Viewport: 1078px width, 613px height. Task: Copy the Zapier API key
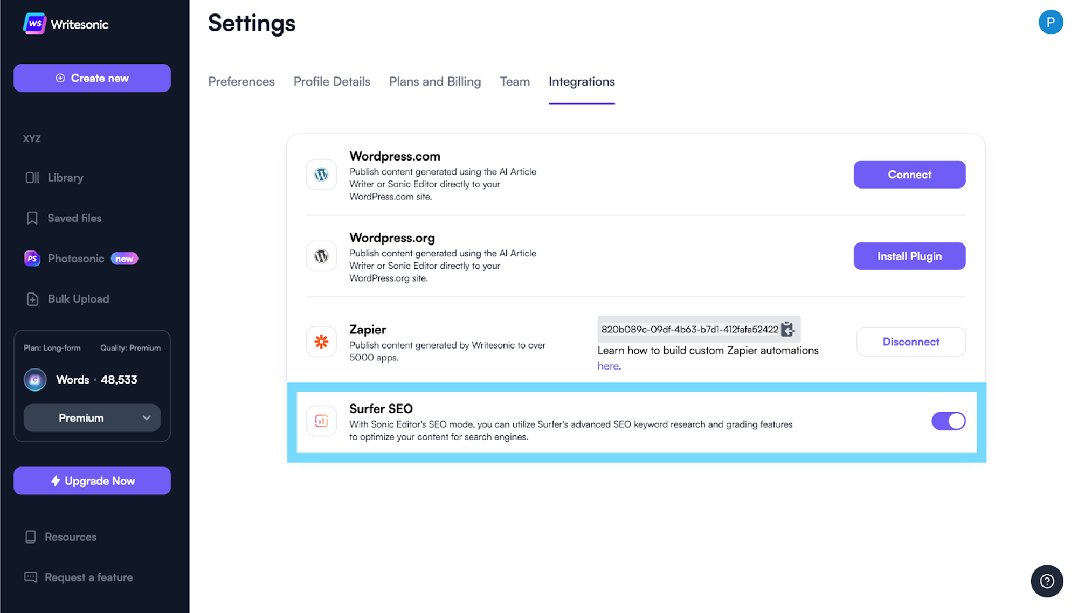787,329
